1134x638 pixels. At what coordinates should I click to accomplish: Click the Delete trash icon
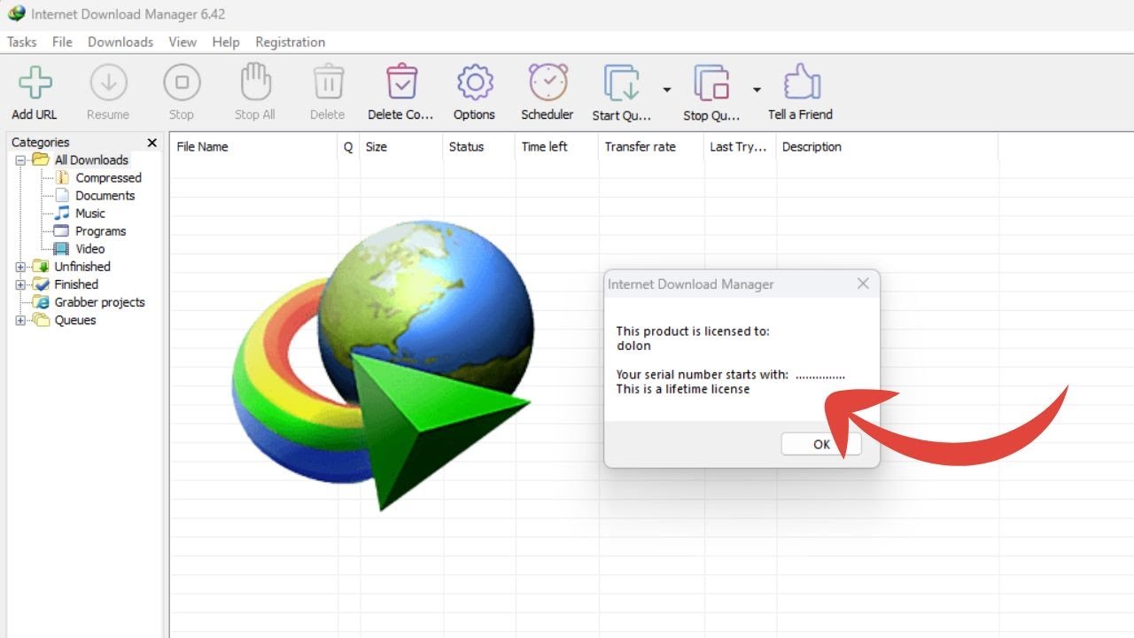pyautogui.click(x=328, y=82)
